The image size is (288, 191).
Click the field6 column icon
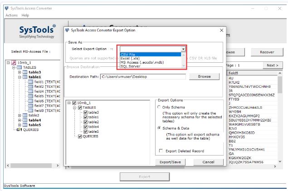click(x=31, y=101)
